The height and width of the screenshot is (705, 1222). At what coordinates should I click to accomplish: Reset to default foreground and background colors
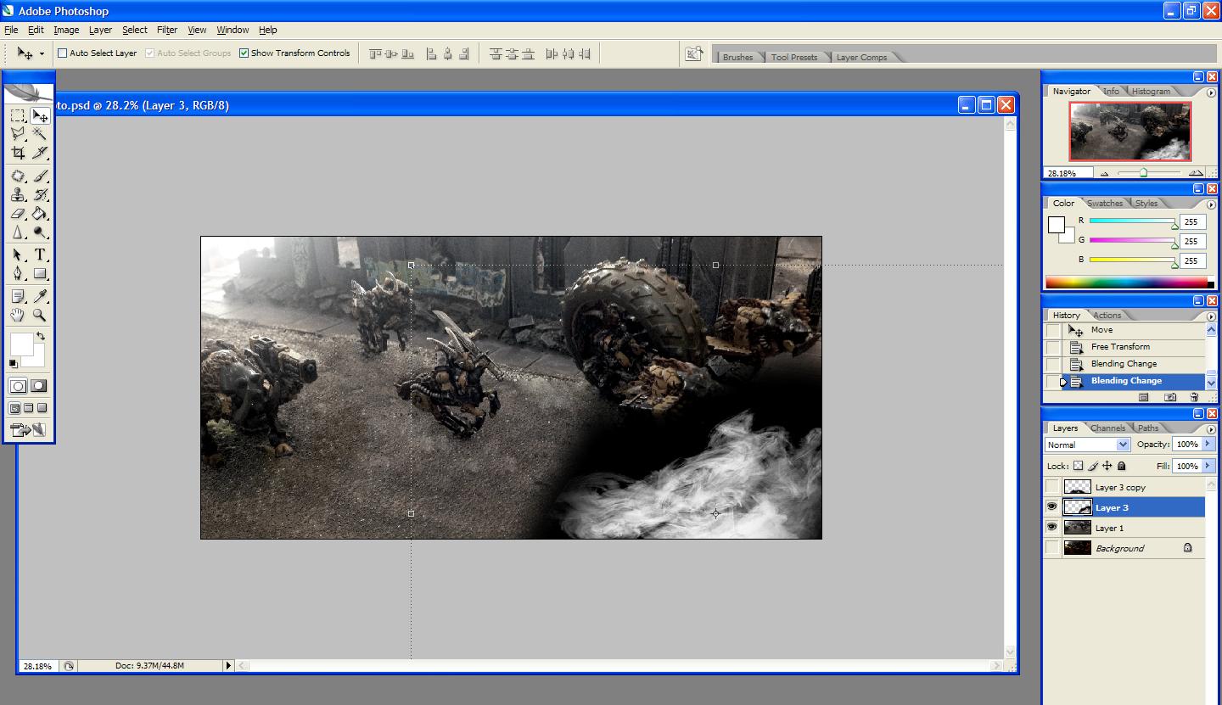pos(14,364)
